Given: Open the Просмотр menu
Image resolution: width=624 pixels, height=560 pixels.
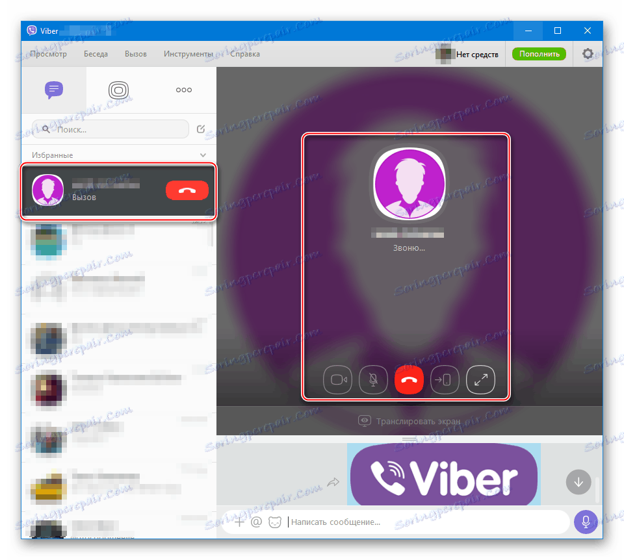Looking at the screenshot, I should coord(49,54).
